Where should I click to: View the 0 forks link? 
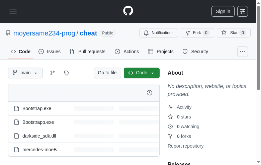pyautogui.click(x=179, y=136)
